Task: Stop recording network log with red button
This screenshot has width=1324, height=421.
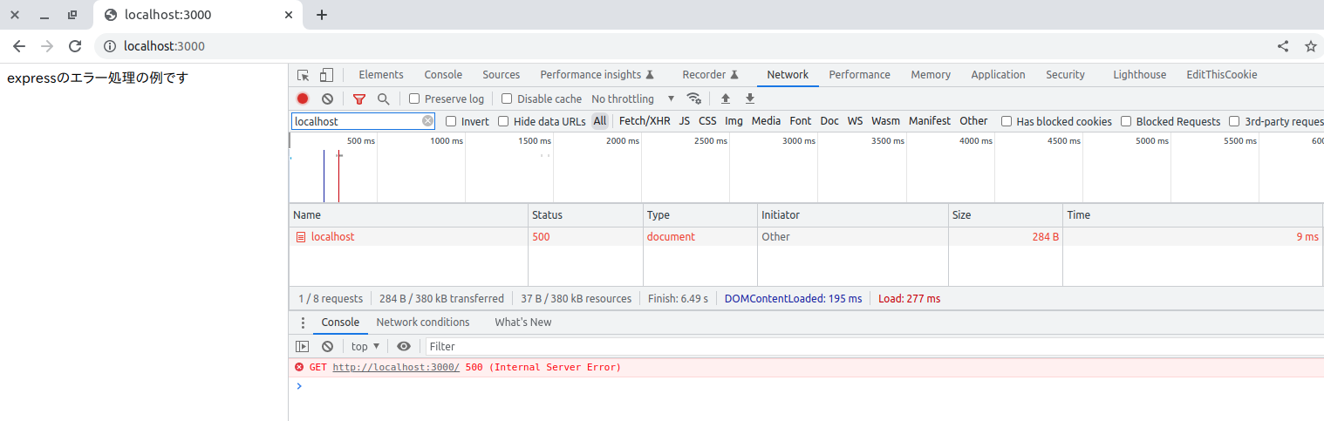Action: (x=303, y=99)
